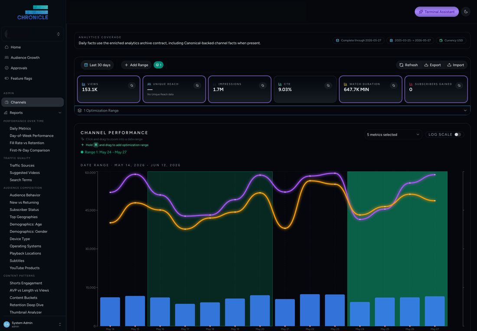
Task: Pin the CTR card icon
Action: coord(328,86)
